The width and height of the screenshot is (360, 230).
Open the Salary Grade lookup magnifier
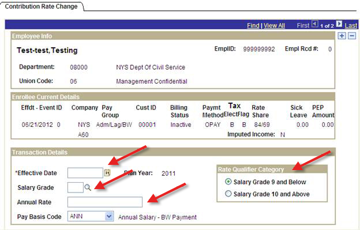coord(88,187)
